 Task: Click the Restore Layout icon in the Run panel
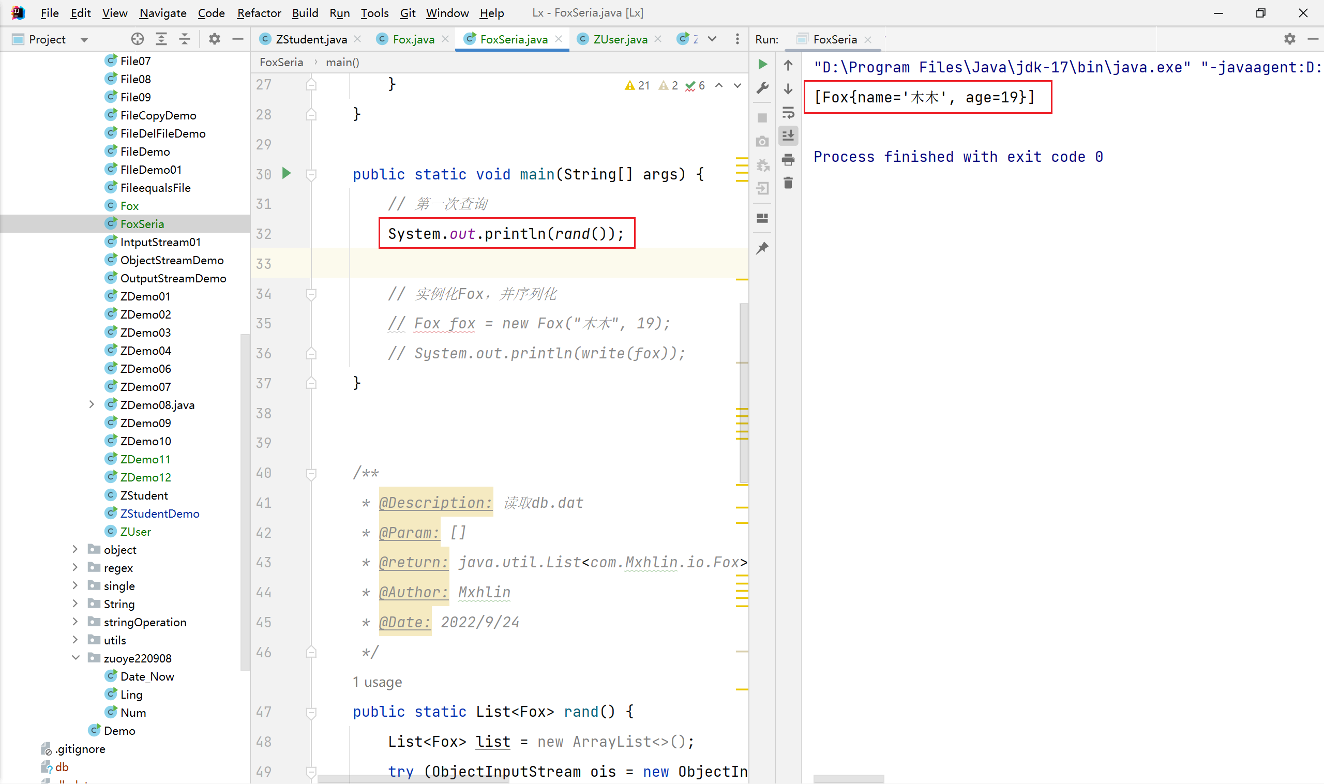tap(762, 218)
